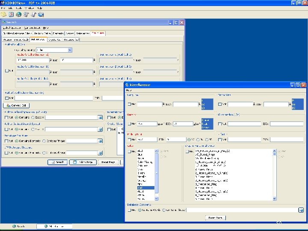Image resolution: width=308 pixels, height=231 pixels.
Task: Click lookup icon in the Prototype Structure row
Action: click(100, 140)
